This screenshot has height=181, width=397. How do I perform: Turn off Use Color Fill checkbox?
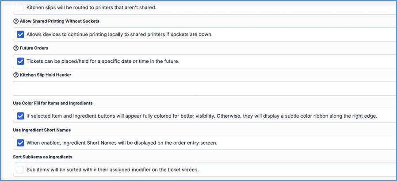pyautogui.click(x=20, y=116)
